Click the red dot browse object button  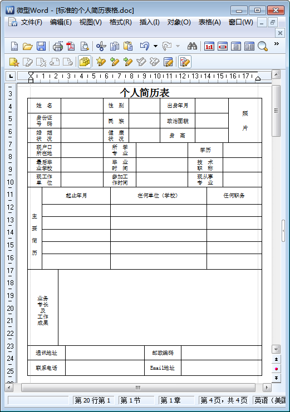(276, 369)
